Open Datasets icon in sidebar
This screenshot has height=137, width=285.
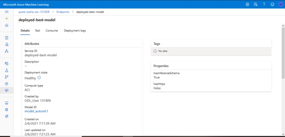click(x=7, y=63)
